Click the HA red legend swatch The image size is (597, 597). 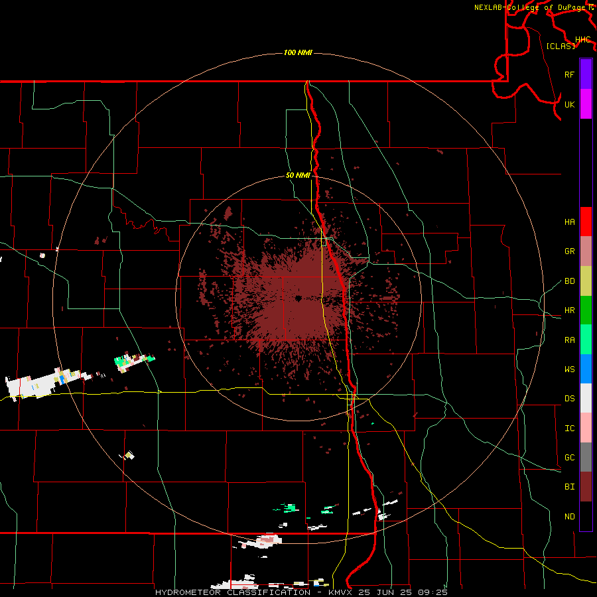coord(586,222)
